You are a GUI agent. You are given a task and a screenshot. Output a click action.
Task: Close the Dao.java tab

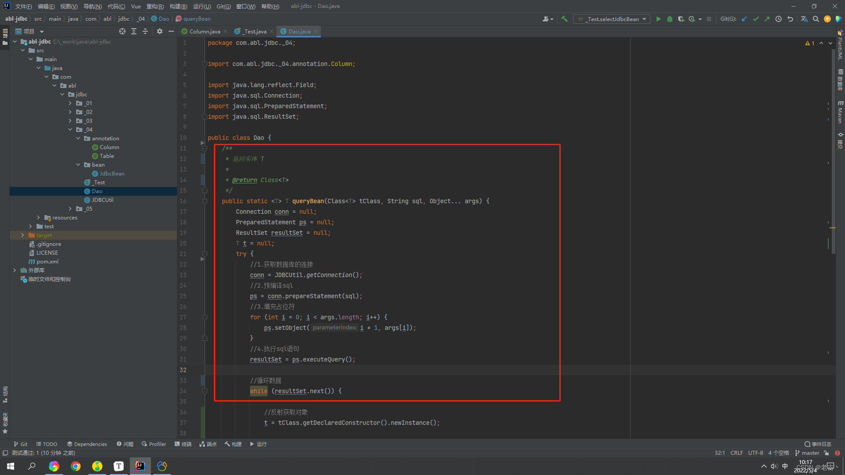316,31
